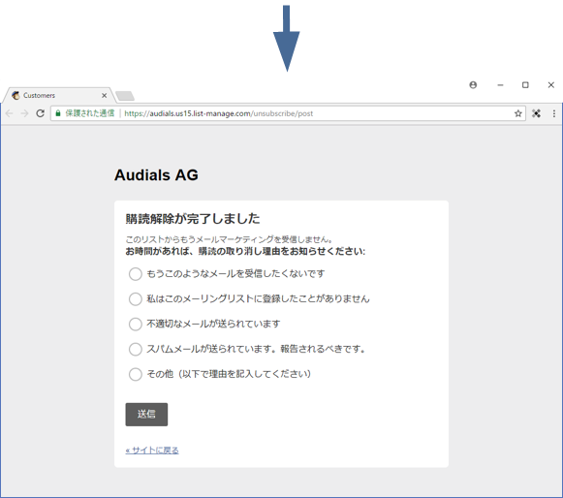Close the Customers tab
Image resolution: width=563 pixels, height=498 pixels.
(104, 96)
